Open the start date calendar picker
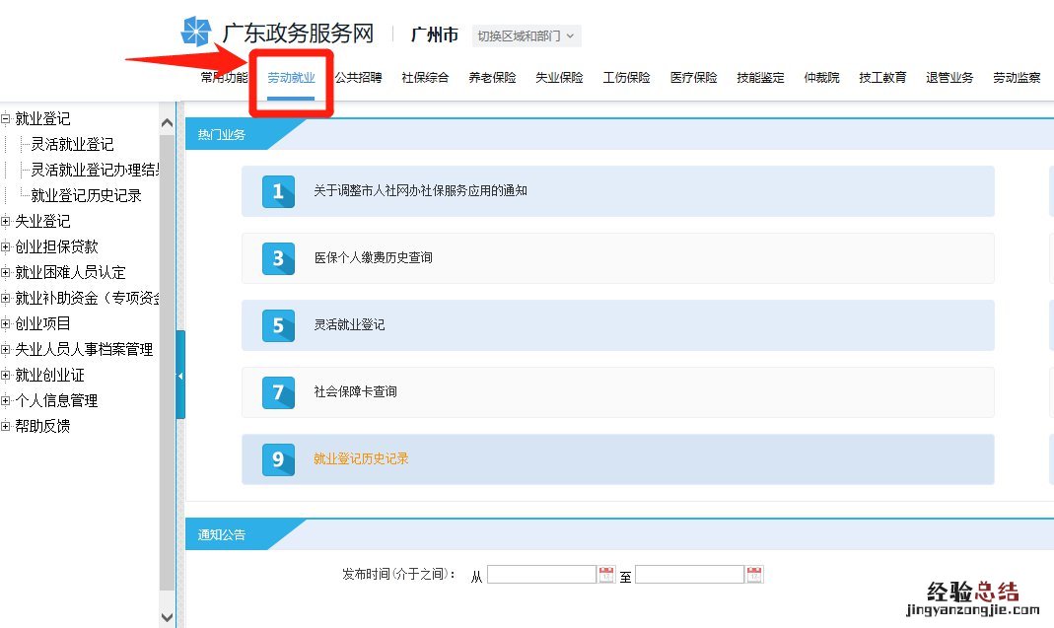 click(606, 574)
